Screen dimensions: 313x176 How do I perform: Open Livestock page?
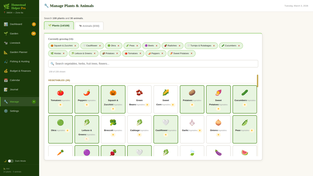click(20, 43)
